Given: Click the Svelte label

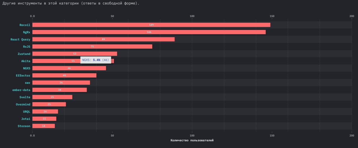Looking at the screenshot, I should pos(25,97).
